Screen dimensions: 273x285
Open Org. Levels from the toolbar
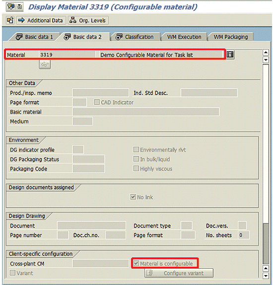[88, 20]
